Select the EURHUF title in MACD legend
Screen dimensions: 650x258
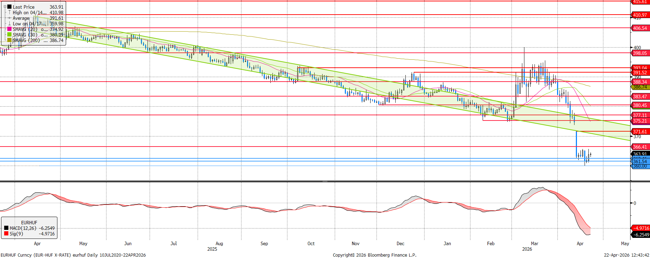pyautogui.click(x=29, y=223)
